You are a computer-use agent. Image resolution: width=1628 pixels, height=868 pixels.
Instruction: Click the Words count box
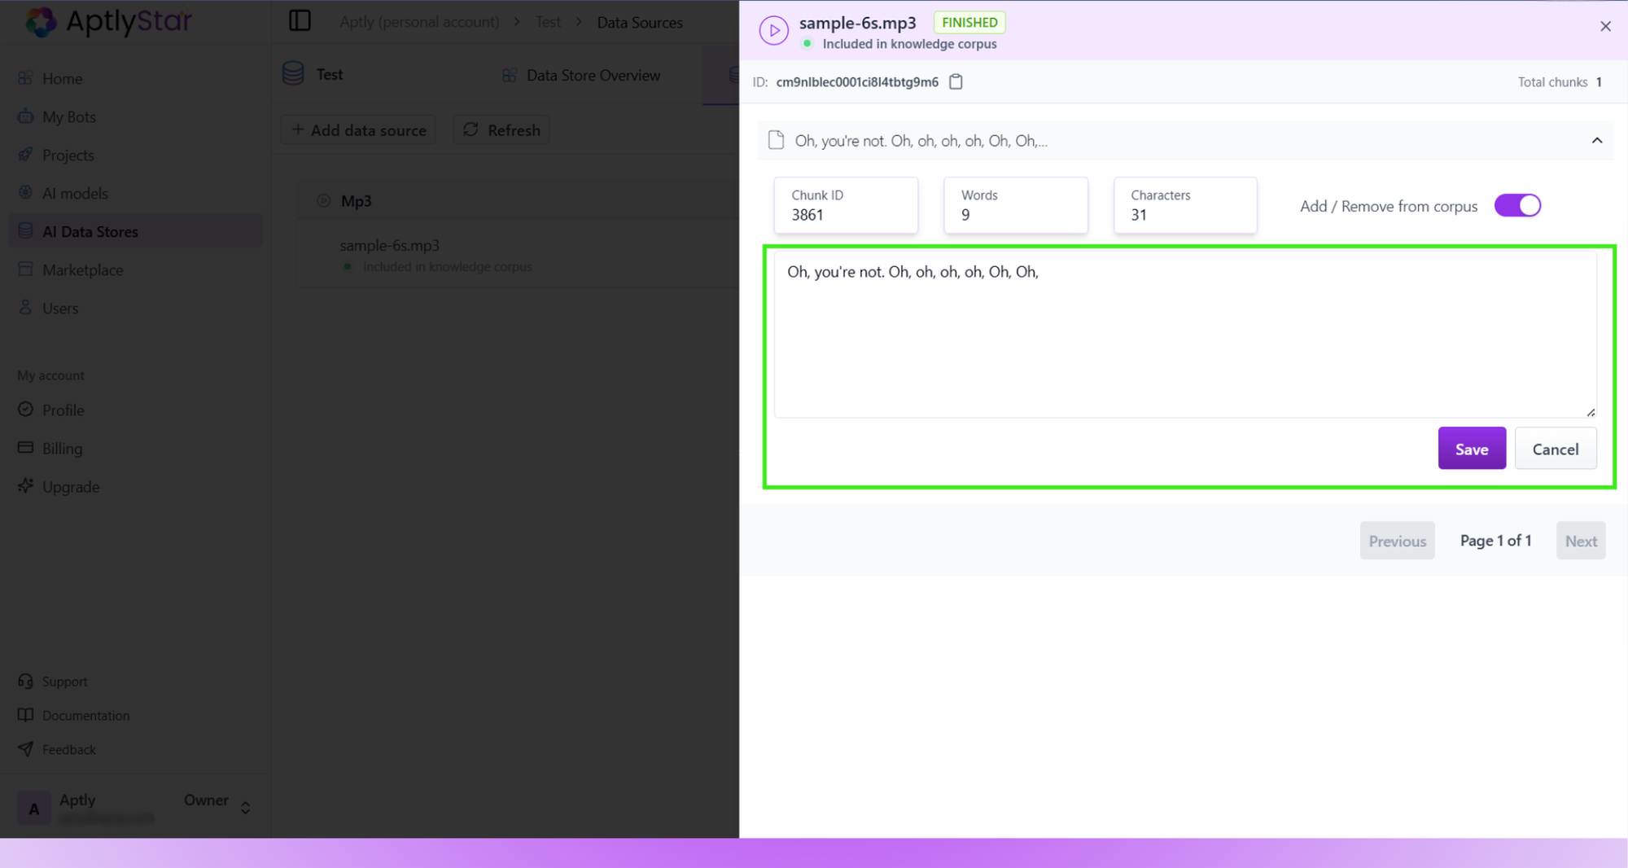[1015, 205]
